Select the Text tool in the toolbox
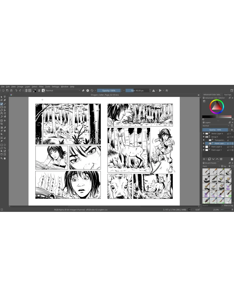The image size is (234, 297). (5, 97)
